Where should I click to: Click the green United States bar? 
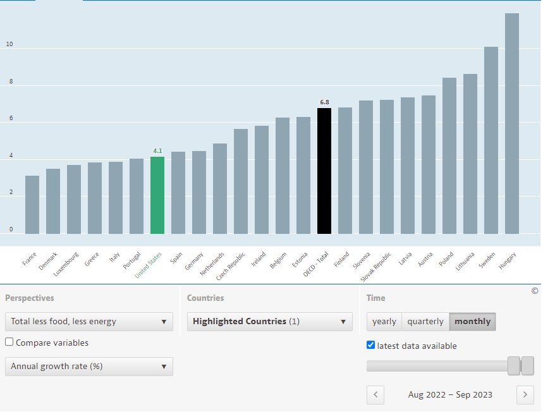(x=157, y=196)
